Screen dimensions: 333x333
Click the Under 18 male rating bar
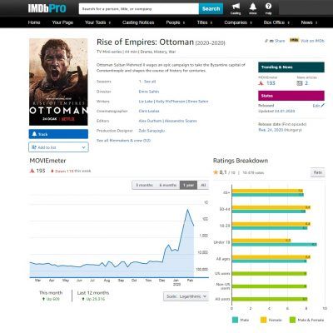pos(274,245)
